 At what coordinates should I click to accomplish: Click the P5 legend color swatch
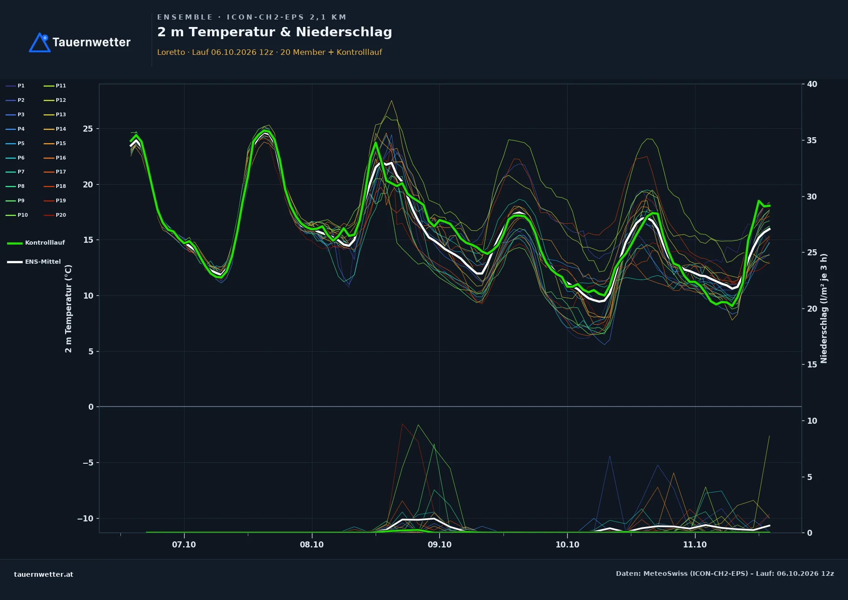pos(11,143)
